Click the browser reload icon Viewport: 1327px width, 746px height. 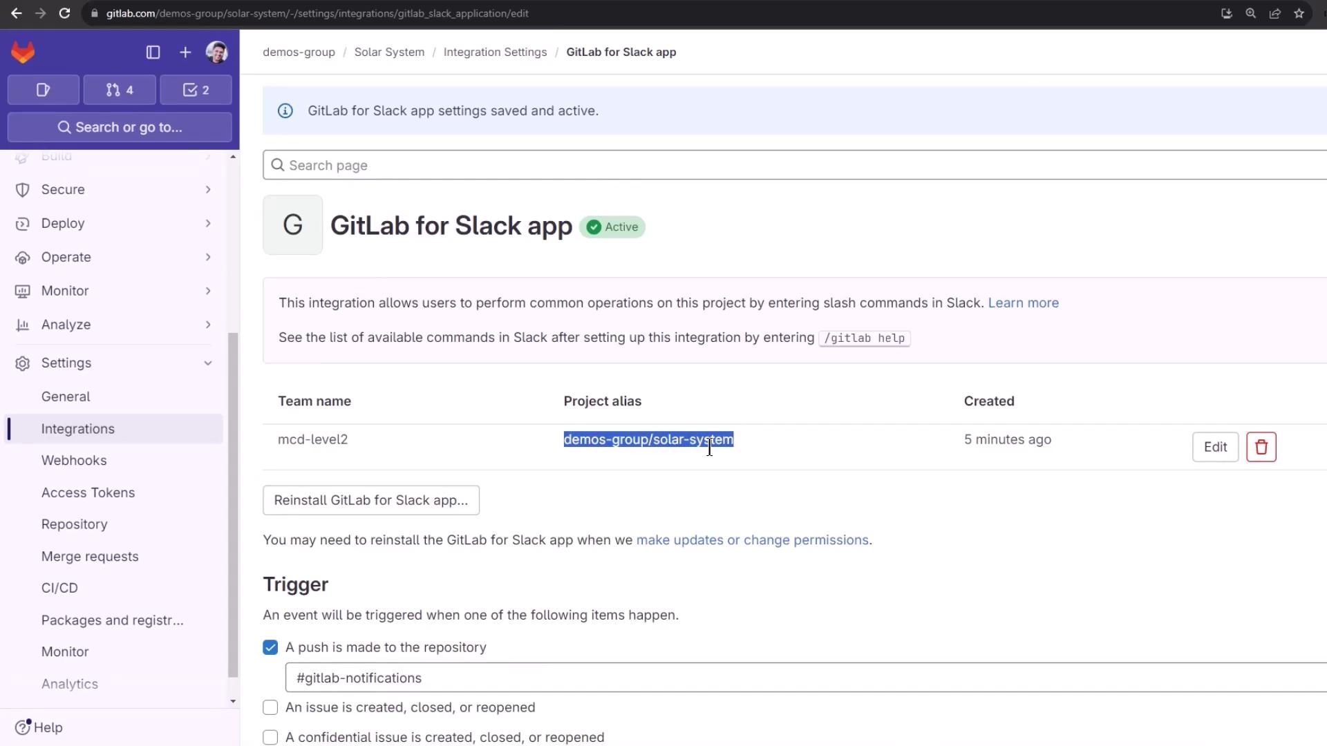click(x=64, y=13)
